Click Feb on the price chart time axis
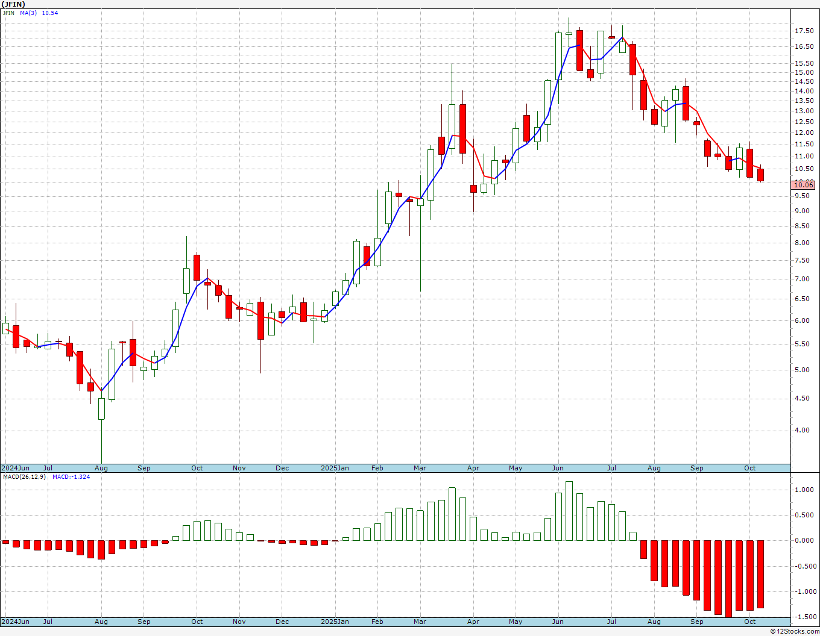 [x=377, y=468]
